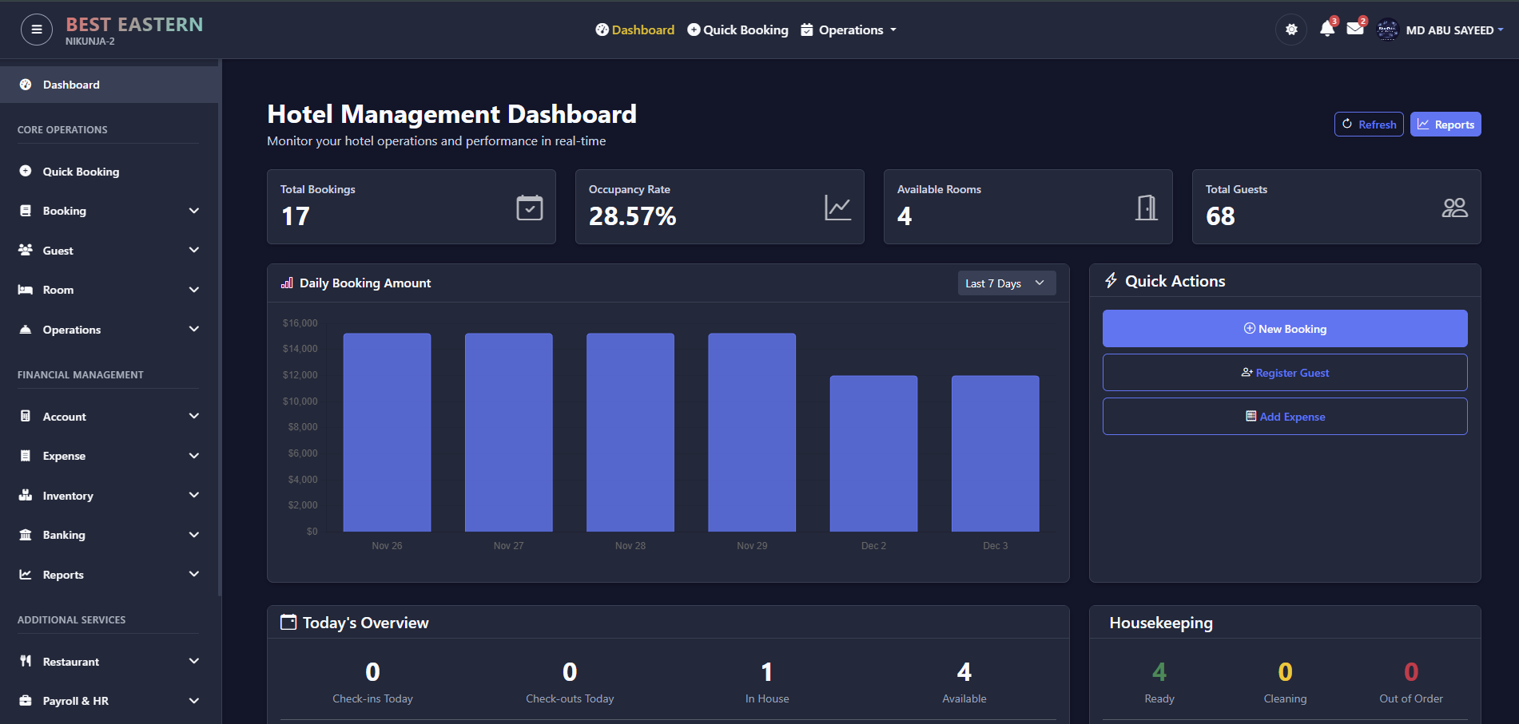Select the Quick Booking lightning icon in sidebar

click(x=25, y=171)
